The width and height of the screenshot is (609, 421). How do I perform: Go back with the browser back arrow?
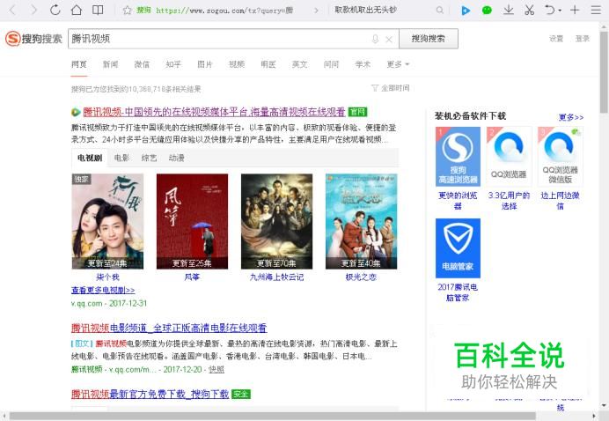pyautogui.click(x=12, y=10)
